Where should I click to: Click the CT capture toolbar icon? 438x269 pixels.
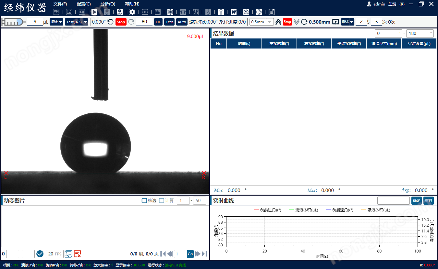click(107, 12)
